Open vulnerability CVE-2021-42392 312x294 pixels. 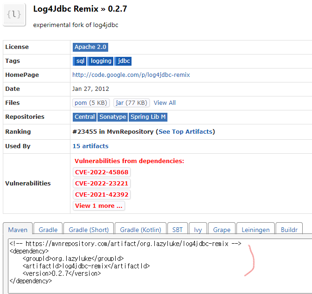[102, 194]
